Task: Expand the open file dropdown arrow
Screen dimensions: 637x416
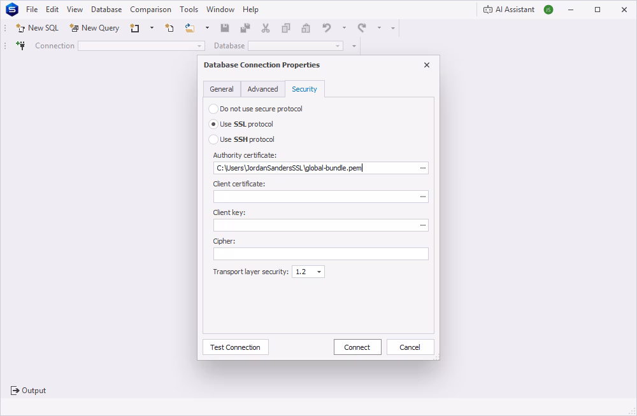Action: [x=207, y=28]
